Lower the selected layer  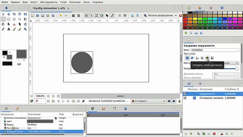pos(191,134)
